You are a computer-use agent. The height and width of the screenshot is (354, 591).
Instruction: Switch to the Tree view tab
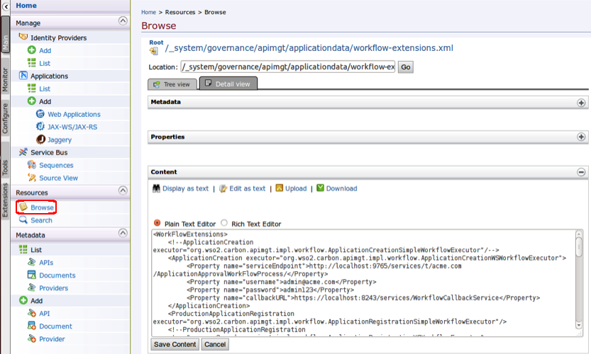tap(171, 84)
